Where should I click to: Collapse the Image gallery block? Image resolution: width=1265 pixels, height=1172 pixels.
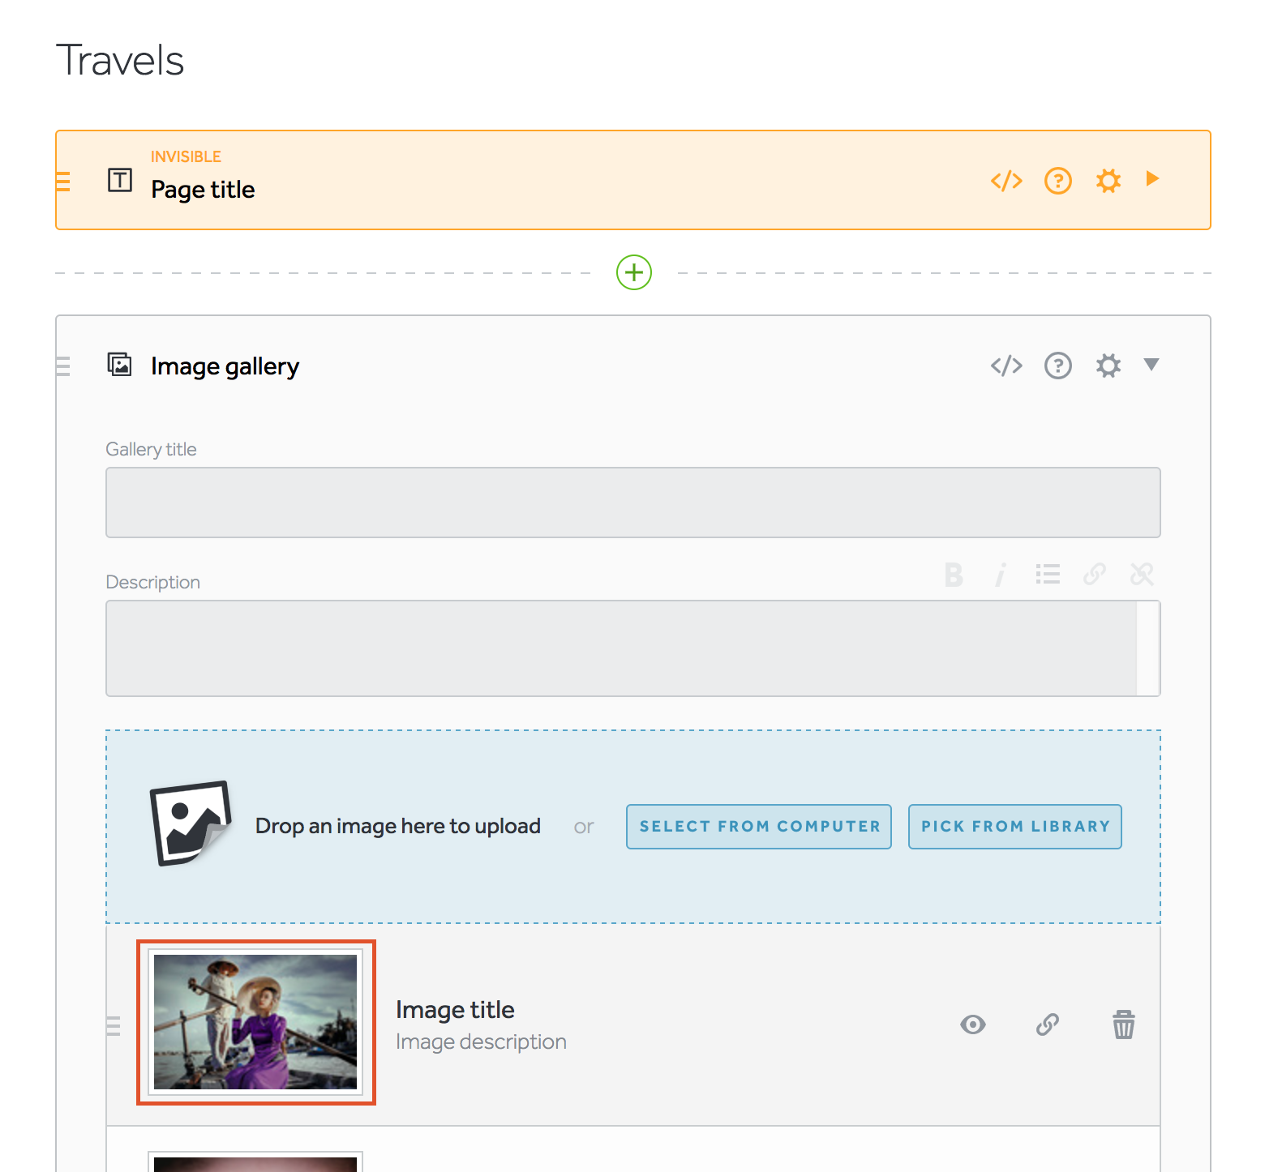pyautogui.click(x=1151, y=365)
